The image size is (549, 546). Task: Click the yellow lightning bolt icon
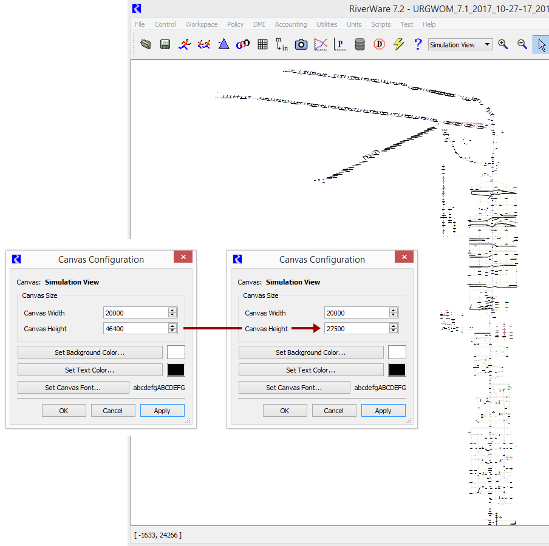coord(398,44)
